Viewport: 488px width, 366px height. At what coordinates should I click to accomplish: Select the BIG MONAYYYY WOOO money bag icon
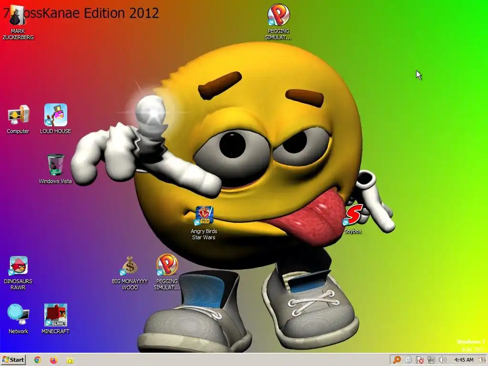tap(130, 273)
